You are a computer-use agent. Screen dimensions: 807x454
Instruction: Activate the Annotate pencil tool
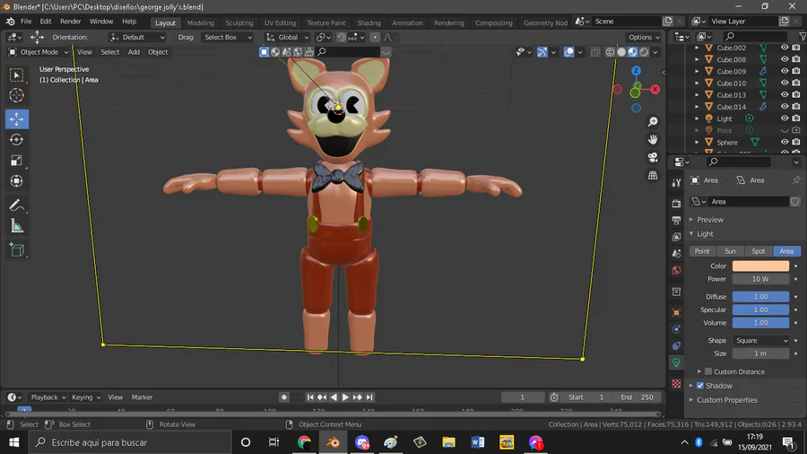(x=16, y=205)
